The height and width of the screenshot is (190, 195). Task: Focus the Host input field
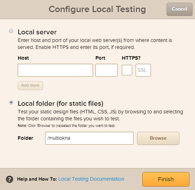55,70
